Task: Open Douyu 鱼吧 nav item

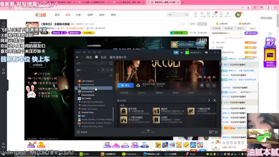Action: pos(113,15)
